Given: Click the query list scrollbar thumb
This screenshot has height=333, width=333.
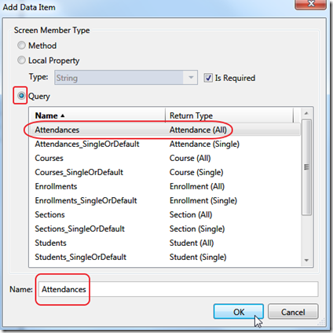Looking at the screenshot, I should [x=306, y=167].
